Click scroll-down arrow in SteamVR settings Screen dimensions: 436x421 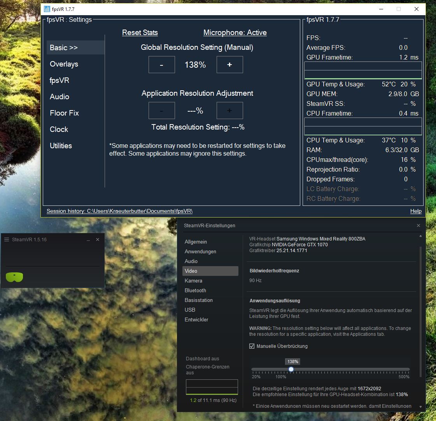(420, 407)
